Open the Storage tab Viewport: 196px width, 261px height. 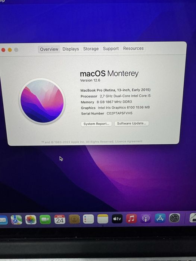91,49
